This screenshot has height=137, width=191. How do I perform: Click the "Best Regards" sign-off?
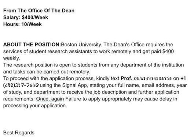point(19,133)
